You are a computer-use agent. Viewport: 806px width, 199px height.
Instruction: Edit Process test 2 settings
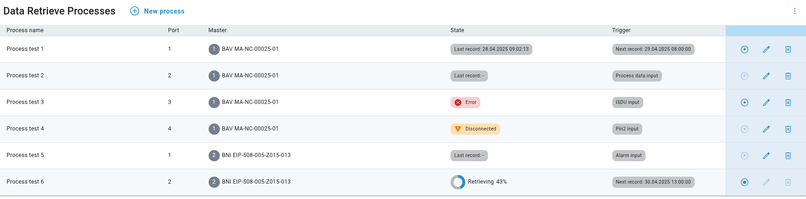coord(766,76)
